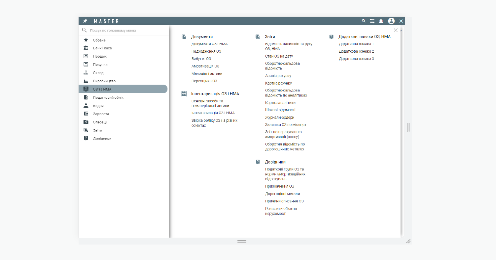Open Основні засоби та нематеріальні активи
The width and height of the screenshot is (496, 260).
210,103
